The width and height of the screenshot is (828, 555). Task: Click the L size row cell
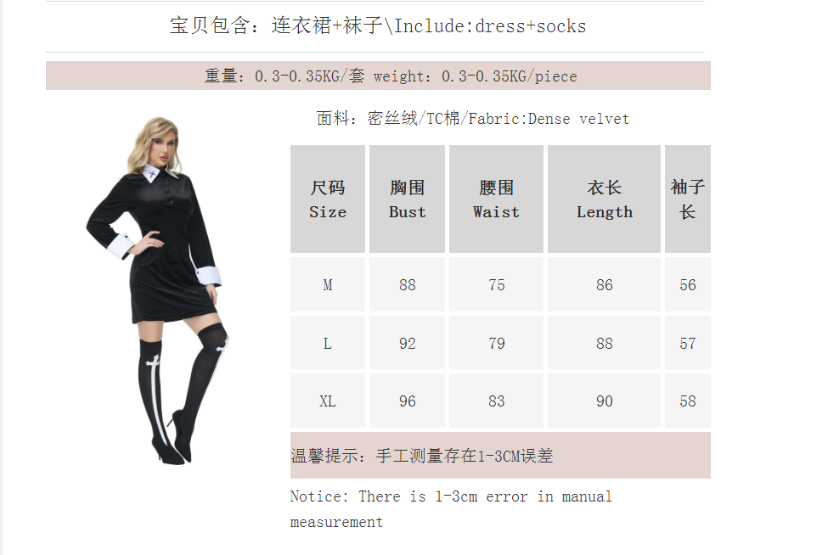coord(328,344)
